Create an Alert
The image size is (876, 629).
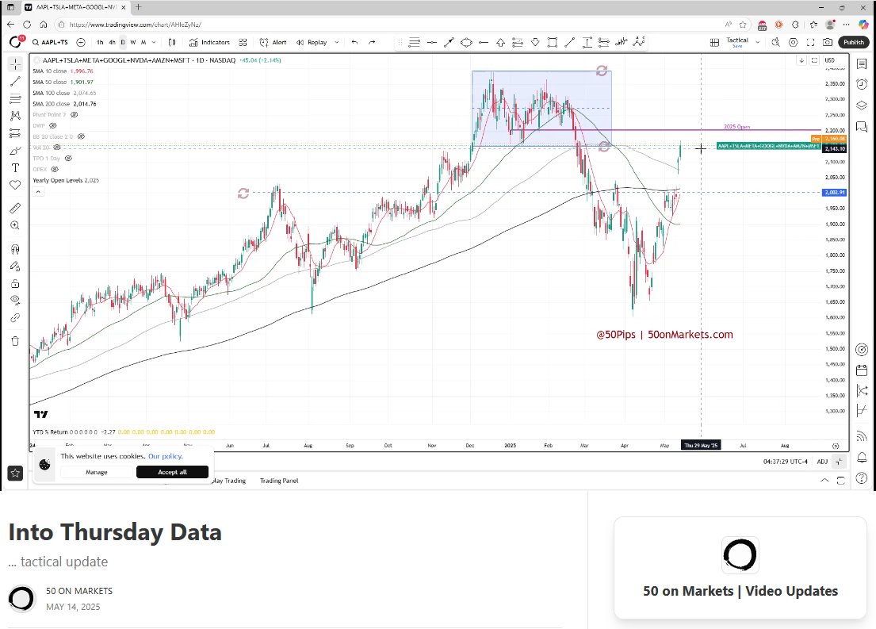tap(274, 43)
